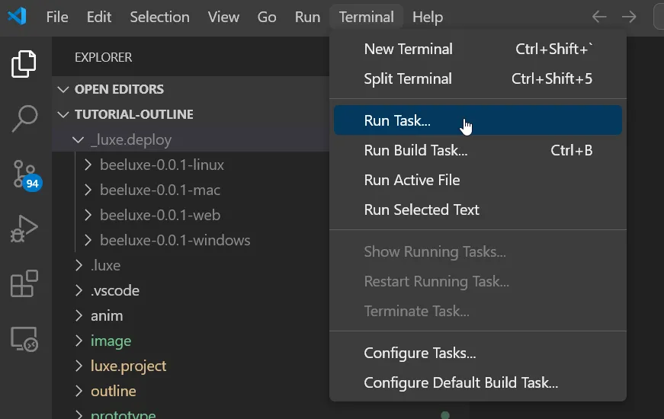The width and height of the screenshot is (664, 419).
Task: Open the Search view icon
Action: coord(24,118)
